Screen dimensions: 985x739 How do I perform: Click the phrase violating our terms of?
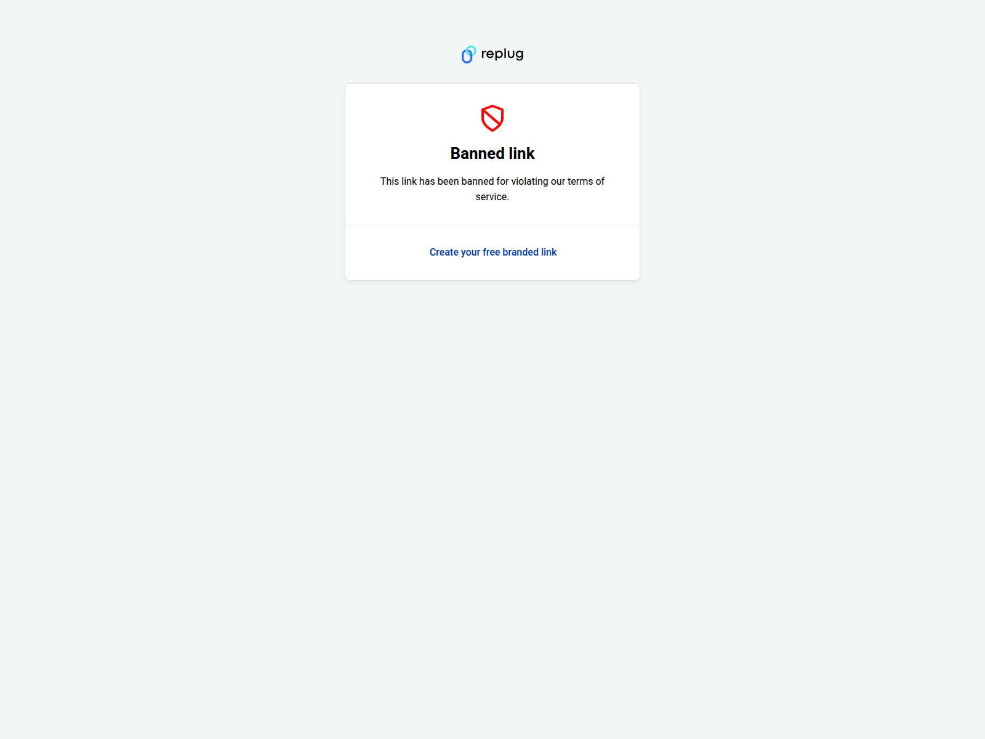(558, 181)
